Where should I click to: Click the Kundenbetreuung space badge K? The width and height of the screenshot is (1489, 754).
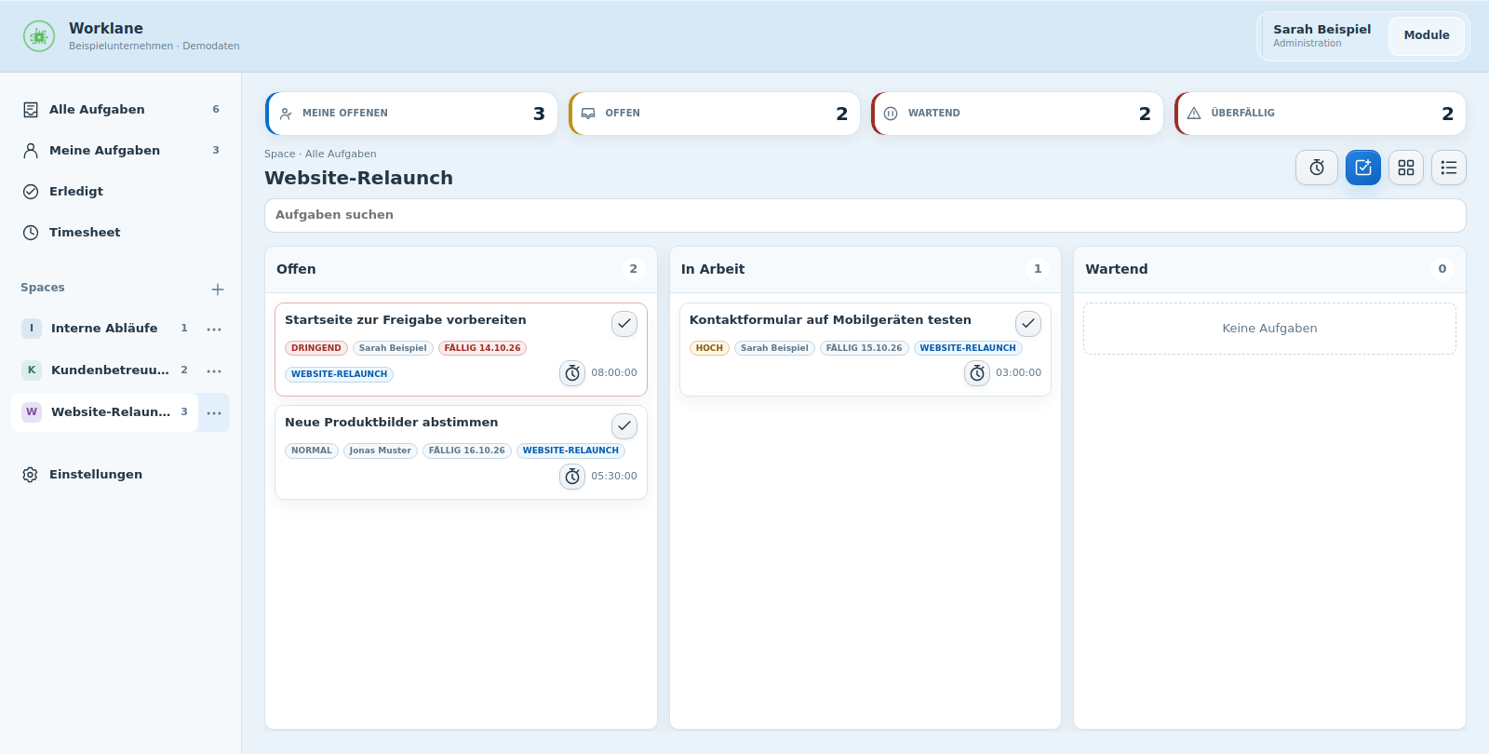32,370
